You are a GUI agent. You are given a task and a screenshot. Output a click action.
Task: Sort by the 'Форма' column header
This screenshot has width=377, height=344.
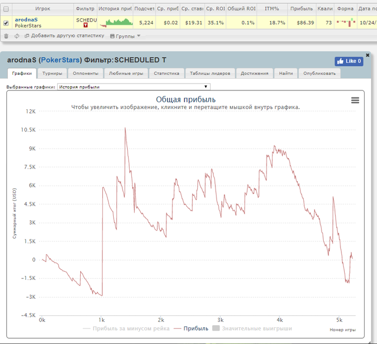pyautogui.click(x=345, y=9)
